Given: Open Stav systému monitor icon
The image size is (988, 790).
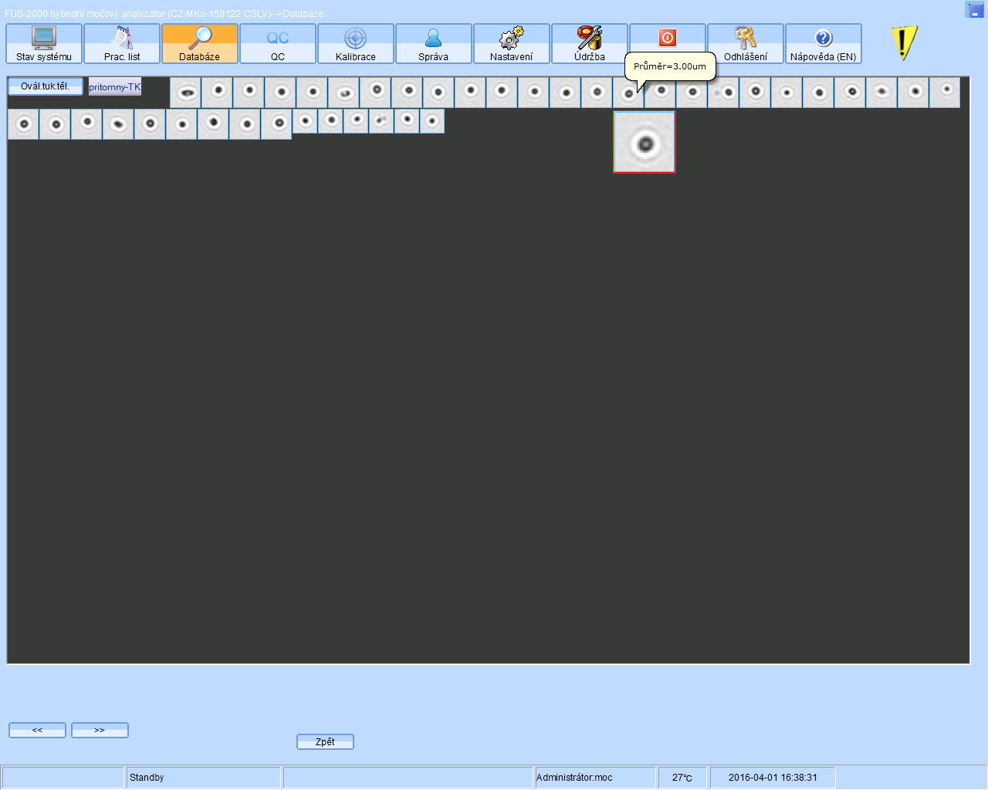Looking at the screenshot, I should tap(44, 44).
